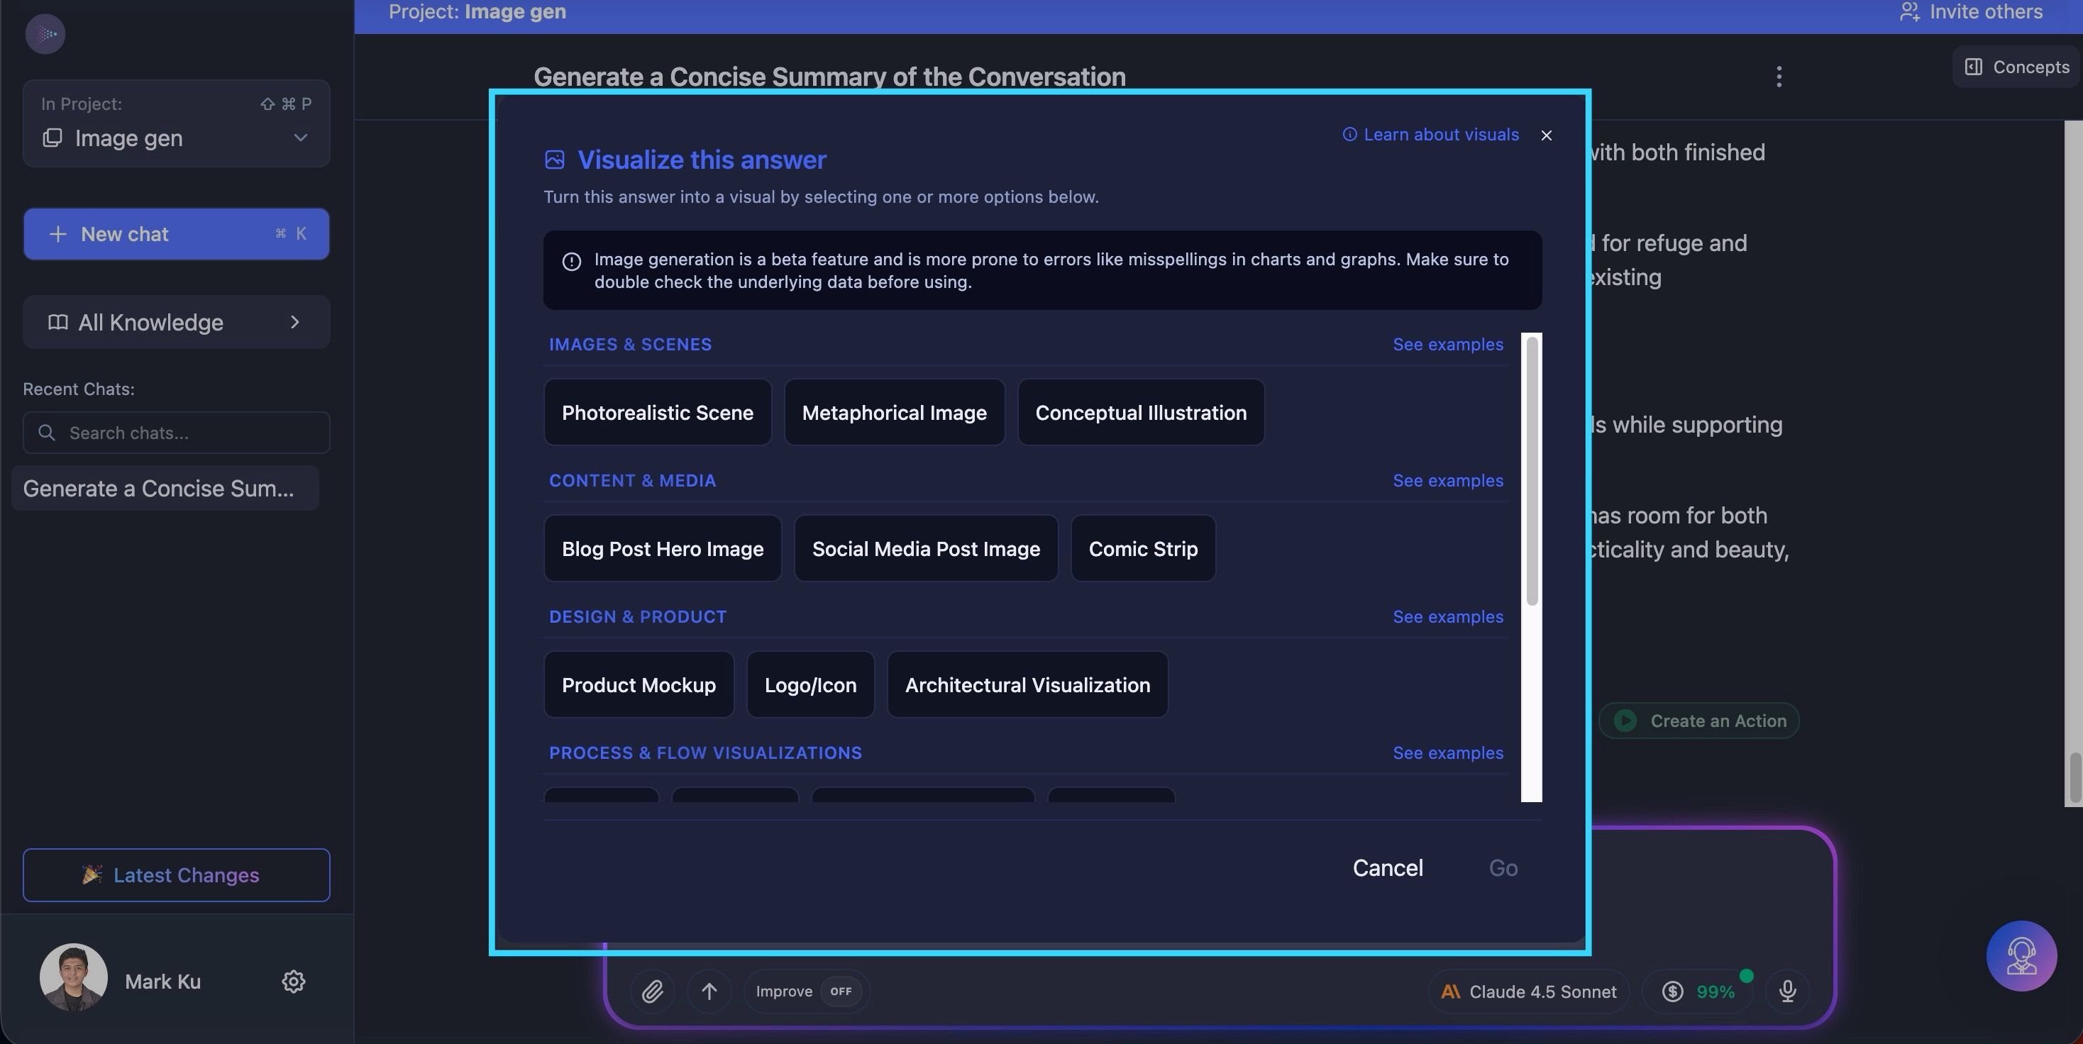Click the Go button in dialog
The image size is (2083, 1044).
(1503, 868)
